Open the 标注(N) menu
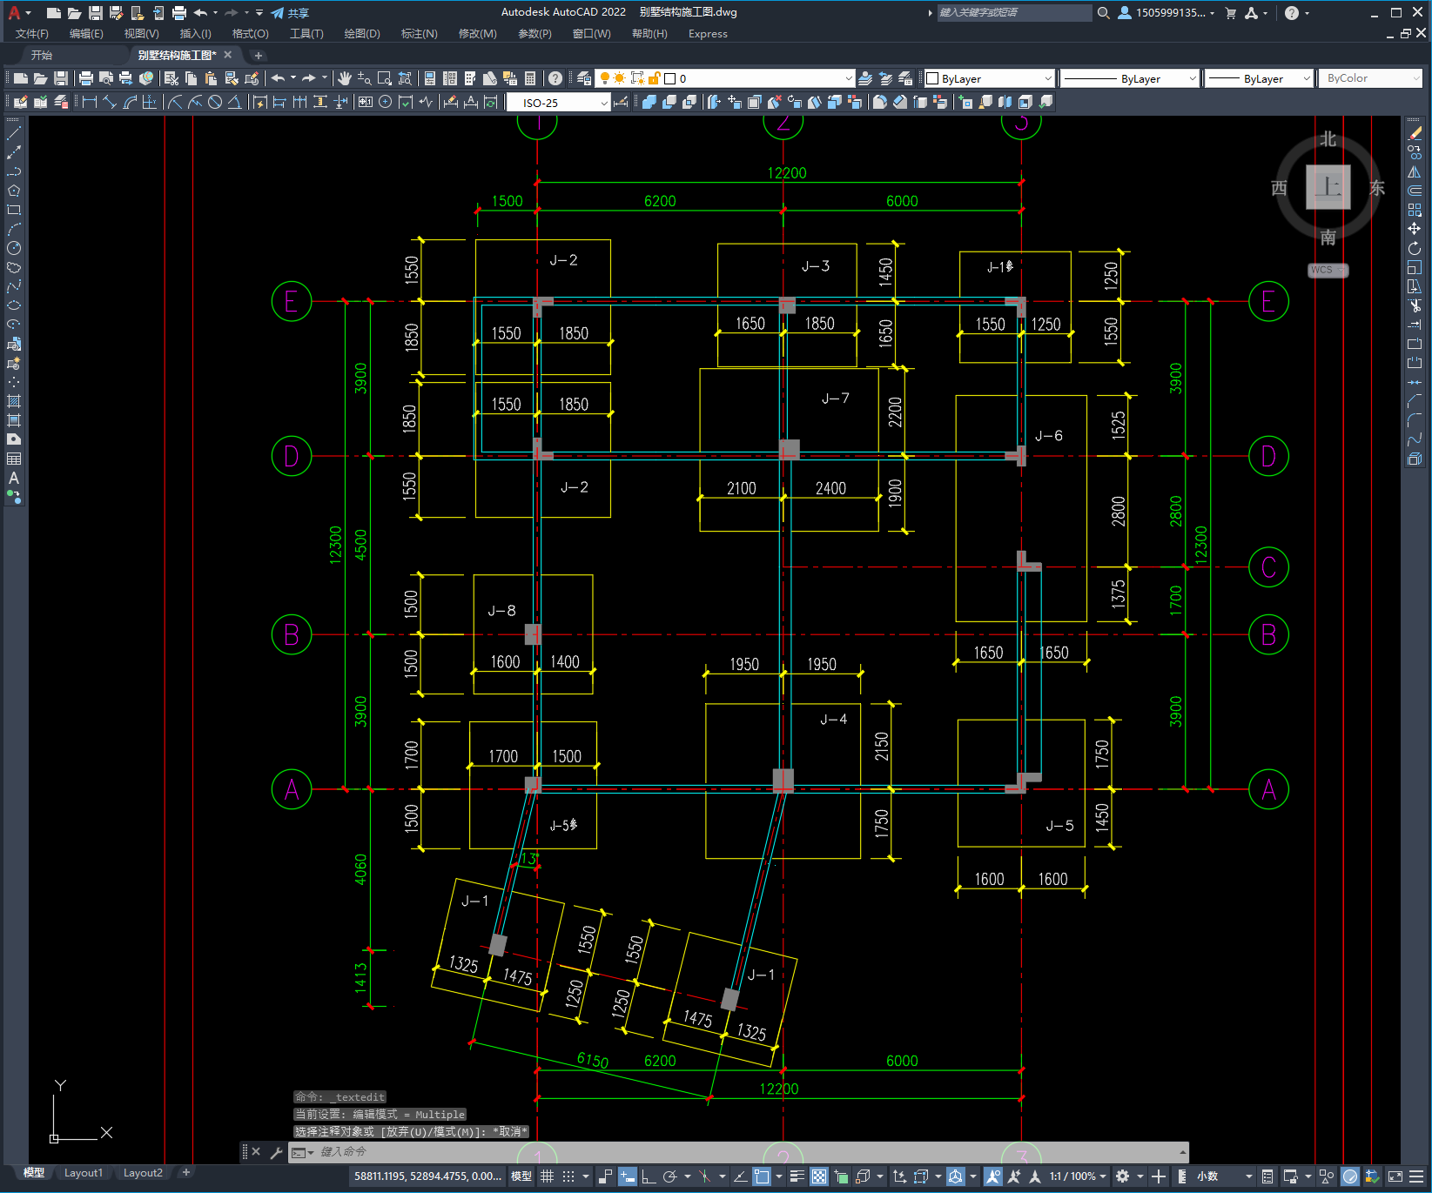The height and width of the screenshot is (1193, 1432). [419, 34]
